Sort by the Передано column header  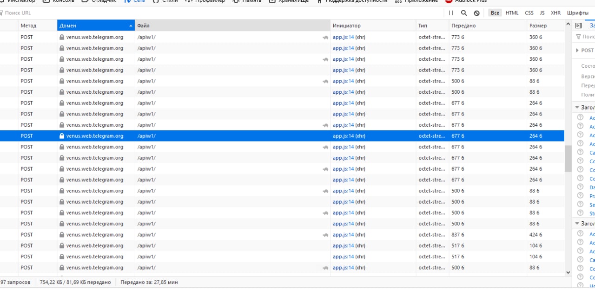488,26
